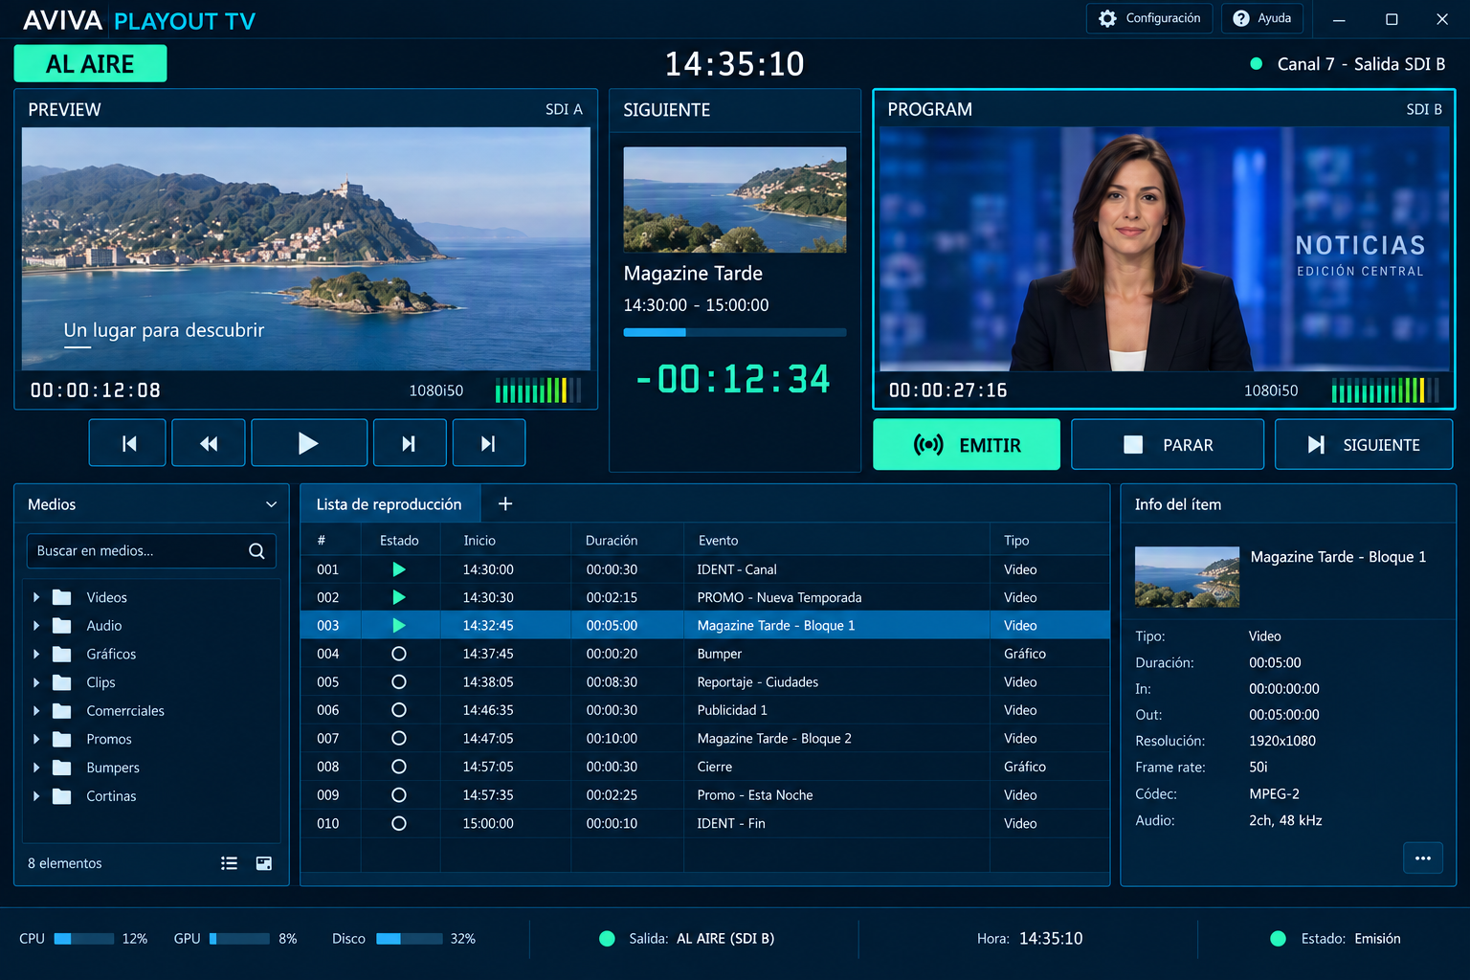The width and height of the screenshot is (1470, 980).
Task: Sort playlist by Tipo column header
Action: click(x=1016, y=541)
